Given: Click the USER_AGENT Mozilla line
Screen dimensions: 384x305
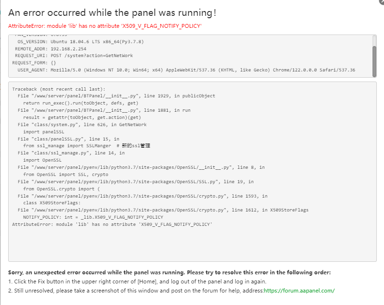Looking at the screenshot, I should pos(186,70).
